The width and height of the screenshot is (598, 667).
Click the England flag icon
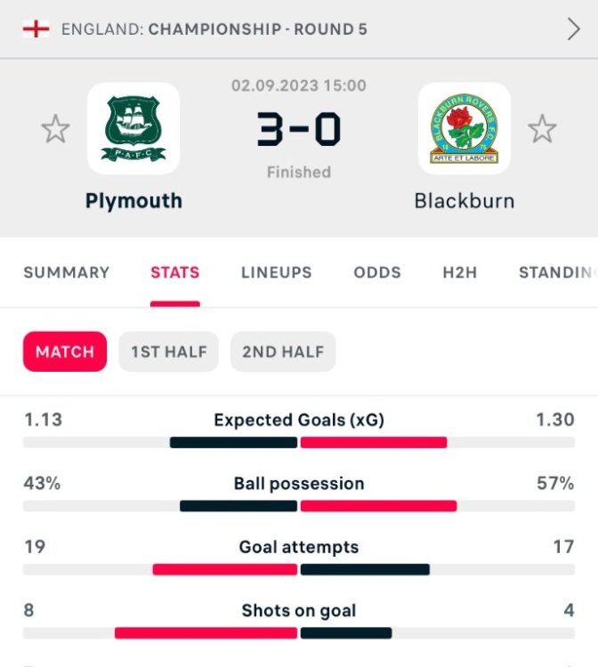(x=36, y=29)
